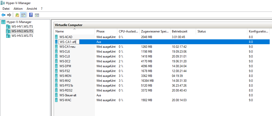Image resolution: width=272 pixels, height=116 pixels.
Task: Select the WS-PFS1b virtual machine name
Action: click(x=66, y=85)
